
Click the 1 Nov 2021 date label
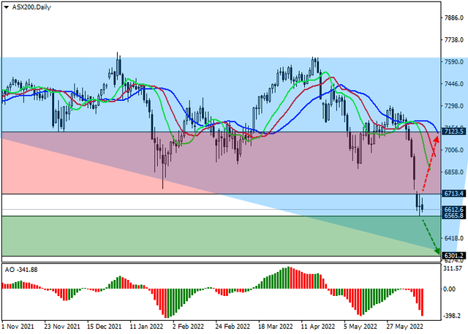(18, 327)
